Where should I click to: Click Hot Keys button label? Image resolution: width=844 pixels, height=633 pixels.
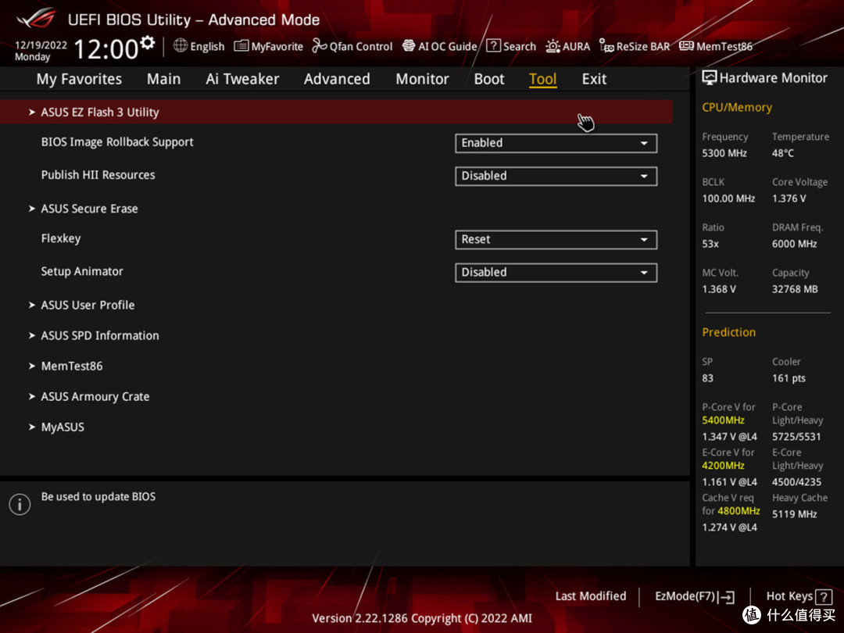coord(789,596)
